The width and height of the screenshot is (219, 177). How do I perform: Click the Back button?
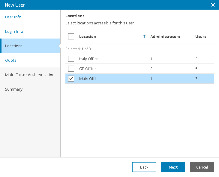pyautogui.click(x=144, y=167)
